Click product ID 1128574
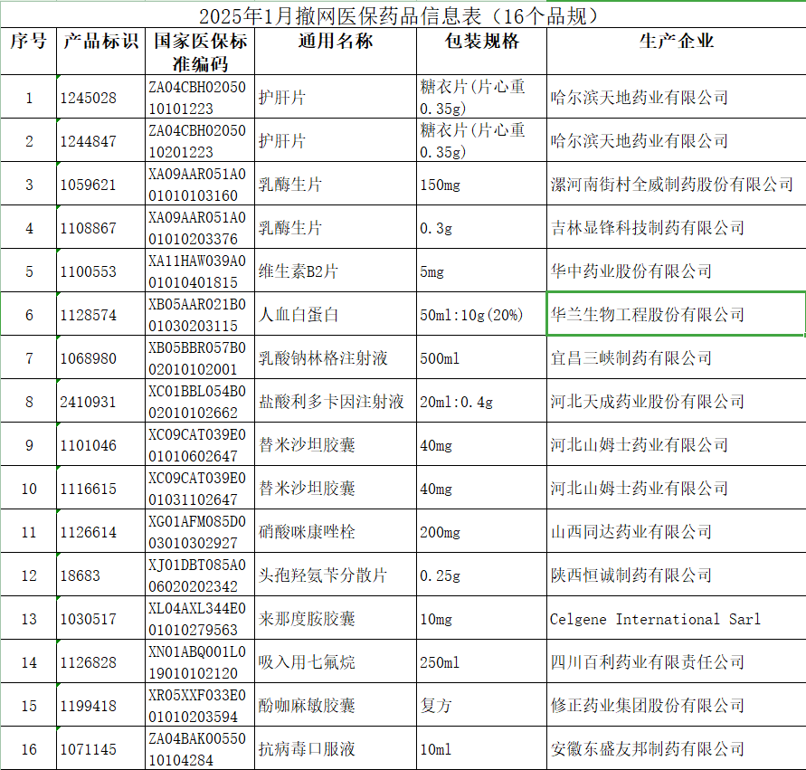806x770 pixels. coord(101,315)
